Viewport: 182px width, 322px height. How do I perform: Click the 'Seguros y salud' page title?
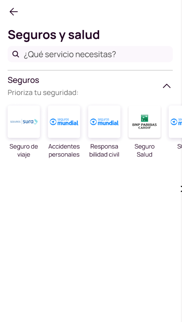pyautogui.click(x=54, y=34)
